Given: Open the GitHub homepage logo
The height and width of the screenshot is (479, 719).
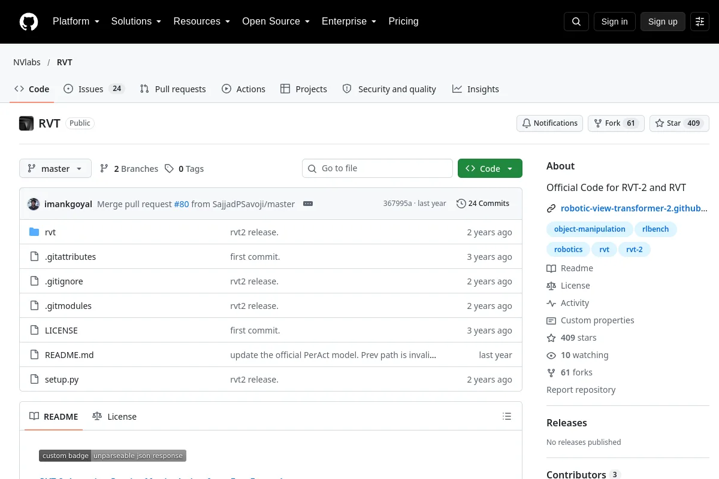Looking at the screenshot, I should click(29, 22).
